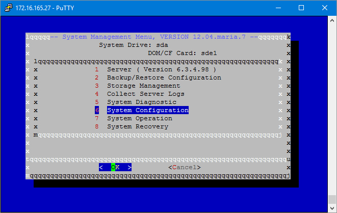Click the highlighted System Configuration item
Screen dimensions: 337x213
(147, 110)
